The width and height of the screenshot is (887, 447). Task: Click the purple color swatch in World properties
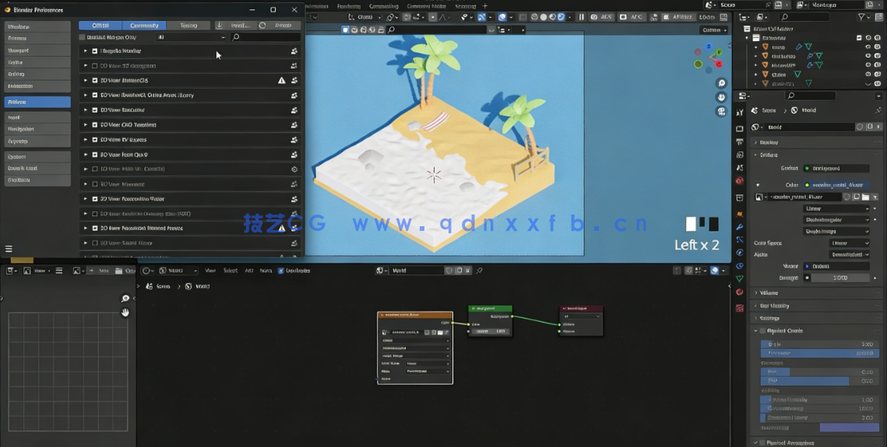click(849, 428)
